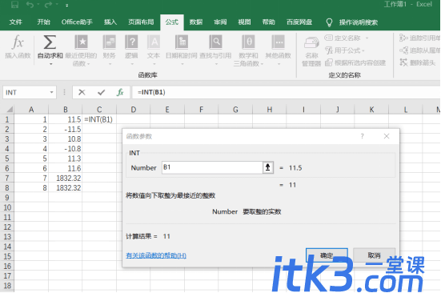Open the Text functions icon

coord(154,42)
